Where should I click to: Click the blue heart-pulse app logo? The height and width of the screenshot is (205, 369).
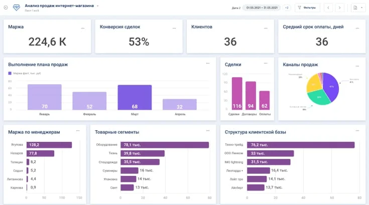click(16, 8)
